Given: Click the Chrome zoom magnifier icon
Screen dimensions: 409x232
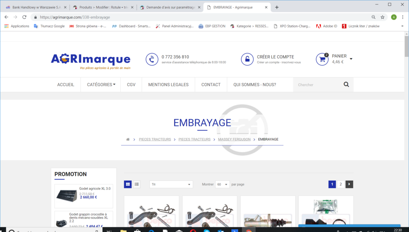Looking at the screenshot, I should pyautogui.click(x=373, y=17).
